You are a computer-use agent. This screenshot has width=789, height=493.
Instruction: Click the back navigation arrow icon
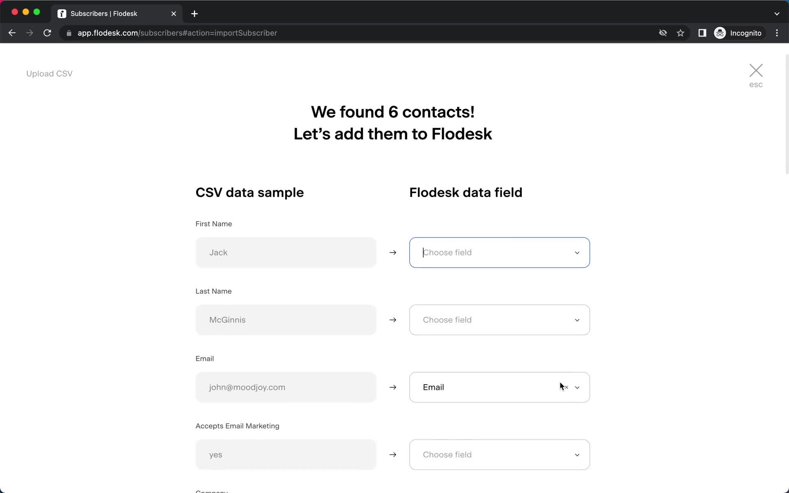pos(12,33)
